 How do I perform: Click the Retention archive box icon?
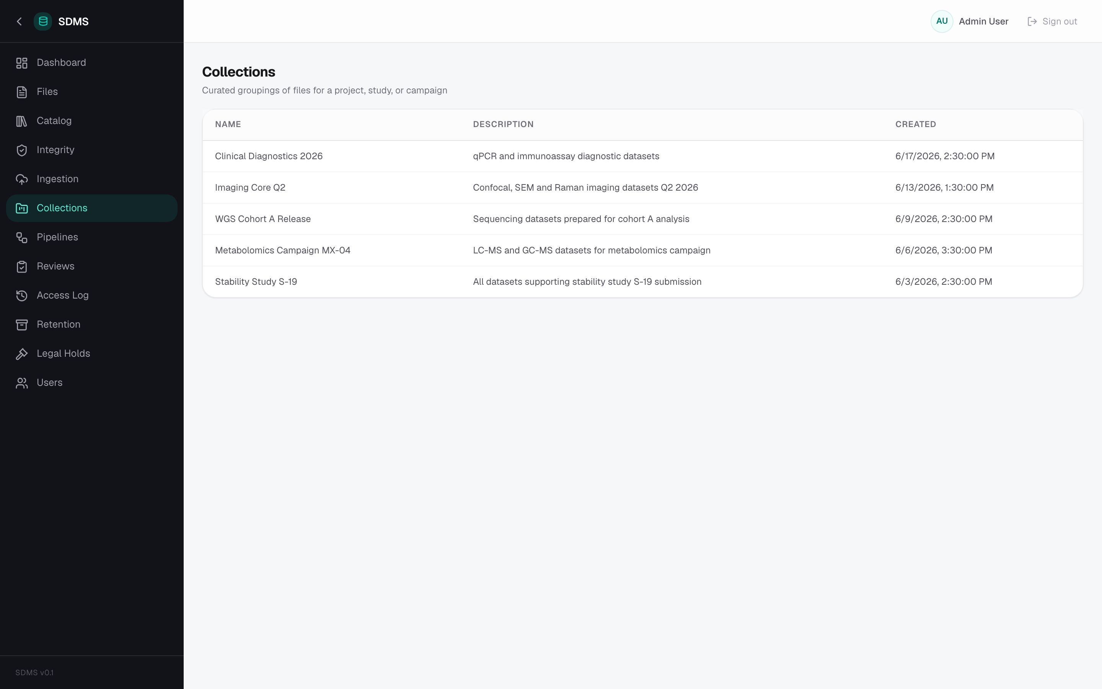coord(22,325)
